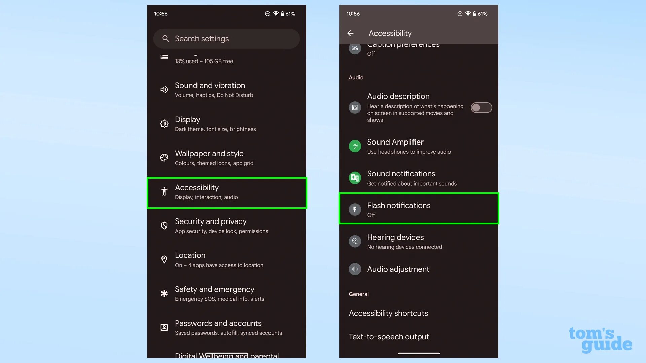
Task: Select Flash notifications menu entry
Action: tap(419, 209)
